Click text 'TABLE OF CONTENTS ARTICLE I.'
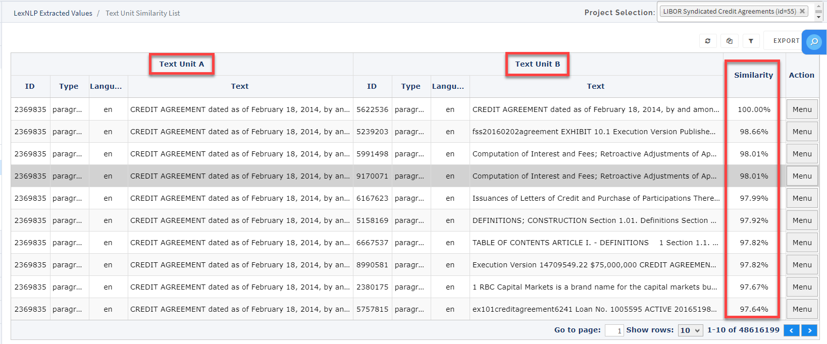827x344 pixels. pos(595,243)
